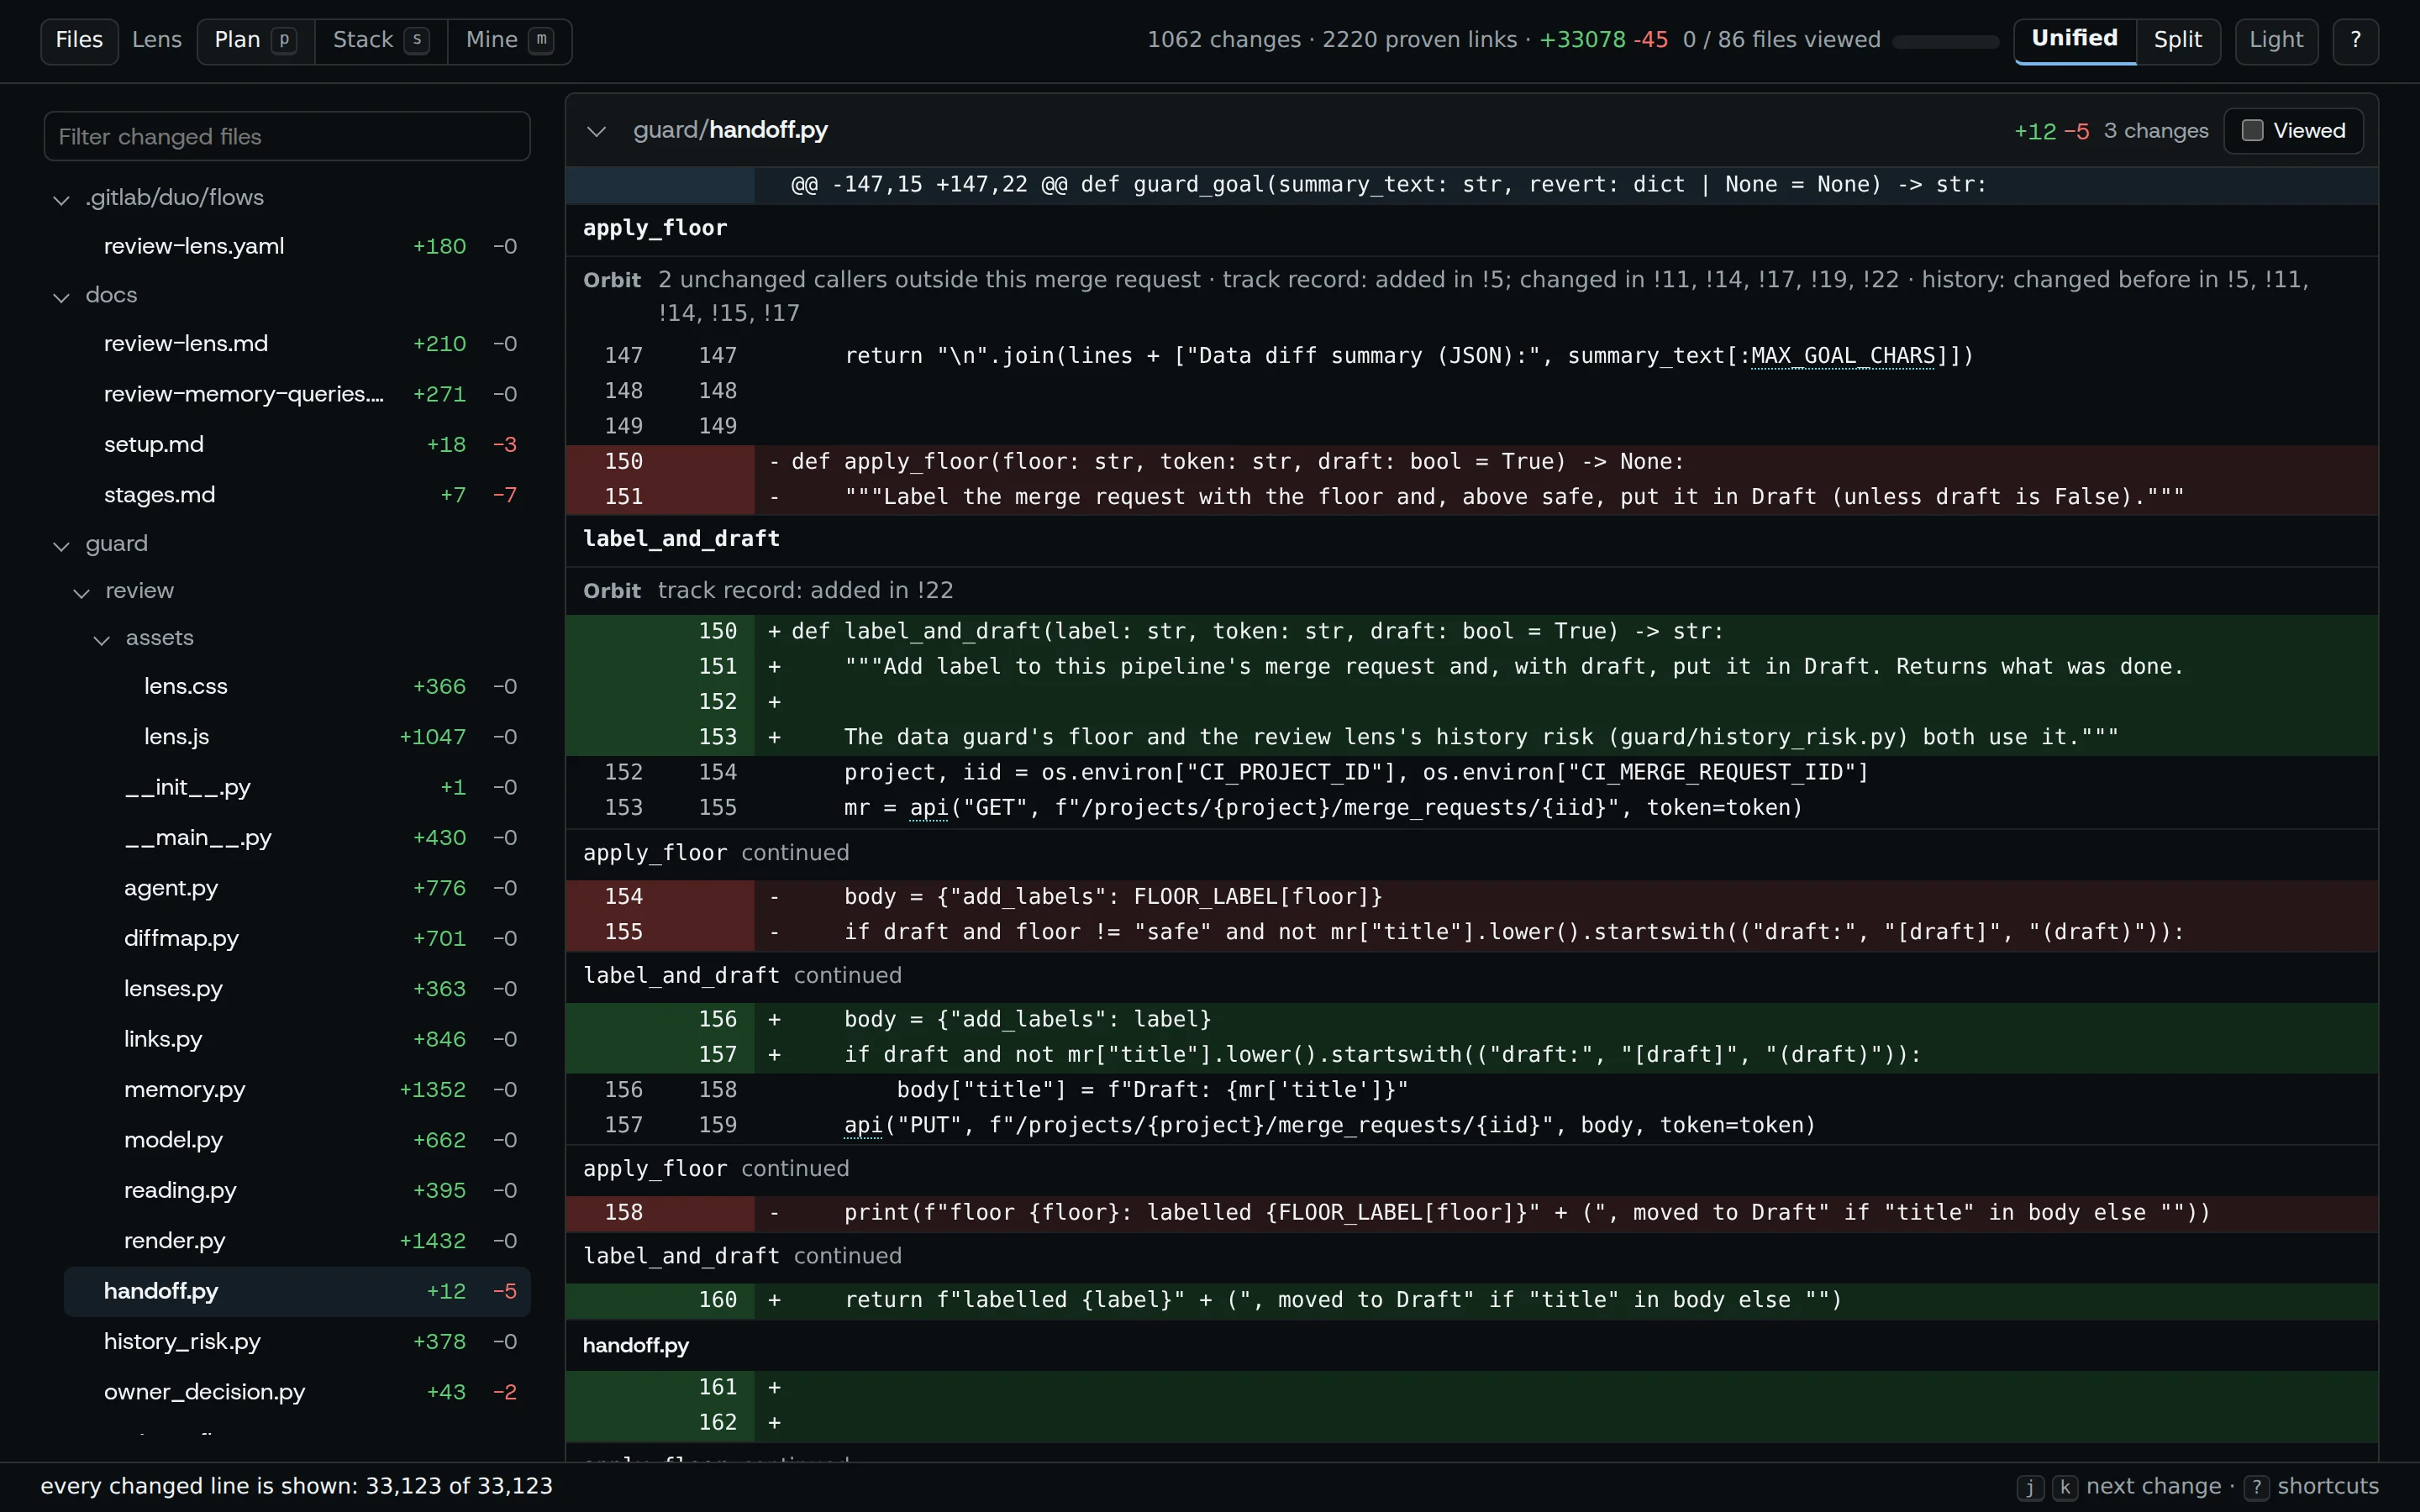
Task: Open the Lens tab
Action: 157,40
